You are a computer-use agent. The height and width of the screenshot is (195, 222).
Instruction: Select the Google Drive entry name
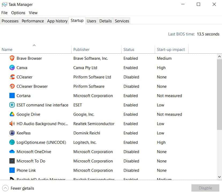pos(28,114)
